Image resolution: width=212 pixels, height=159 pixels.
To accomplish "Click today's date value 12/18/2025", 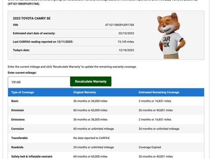I will 126,50.
